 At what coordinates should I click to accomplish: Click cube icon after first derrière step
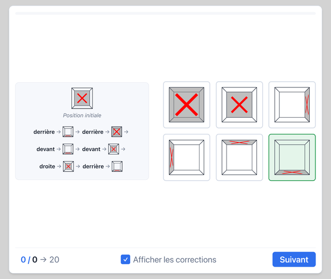(x=68, y=132)
